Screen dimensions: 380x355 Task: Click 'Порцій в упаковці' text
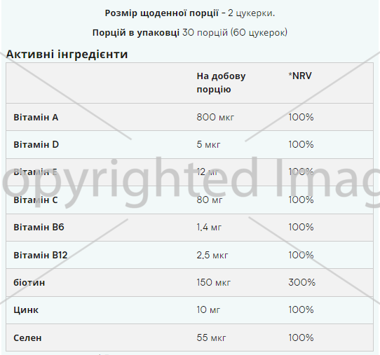coord(136,32)
